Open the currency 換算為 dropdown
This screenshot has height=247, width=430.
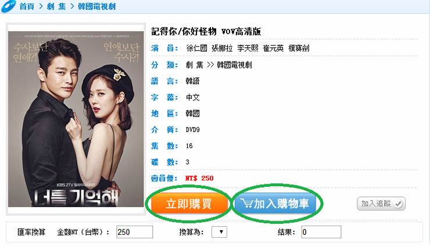[219, 233]
